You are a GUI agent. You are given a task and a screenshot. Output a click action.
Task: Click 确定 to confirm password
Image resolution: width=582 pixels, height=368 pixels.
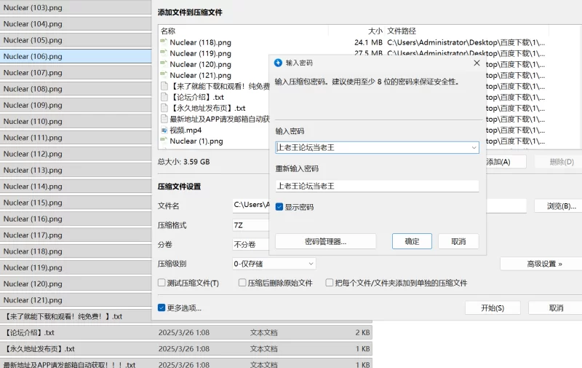pos(412,241)
